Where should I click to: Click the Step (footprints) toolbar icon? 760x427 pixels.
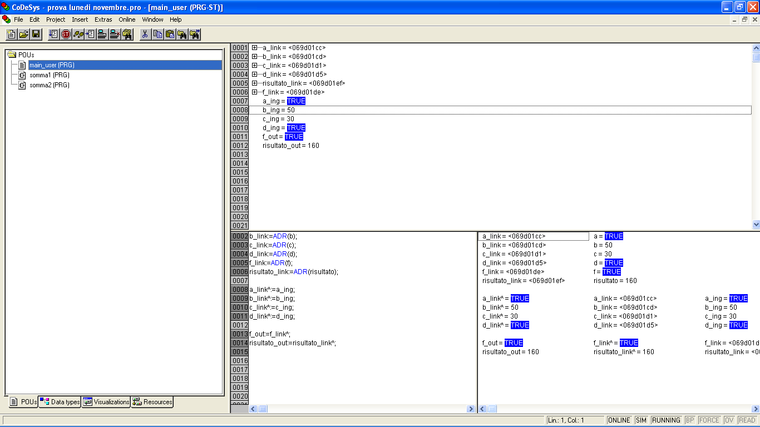tap(78, 34)
